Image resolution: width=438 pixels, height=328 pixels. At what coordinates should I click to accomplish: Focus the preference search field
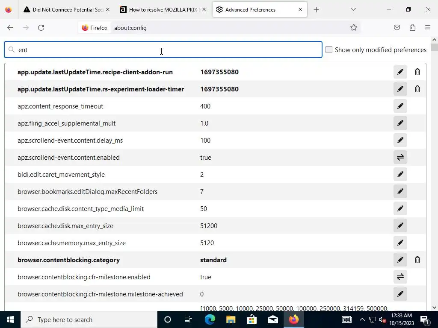click(x=163, y=50)
